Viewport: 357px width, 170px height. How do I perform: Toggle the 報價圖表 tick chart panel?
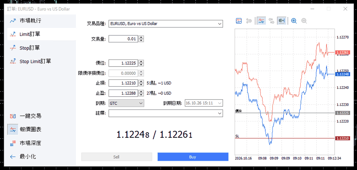41,130
